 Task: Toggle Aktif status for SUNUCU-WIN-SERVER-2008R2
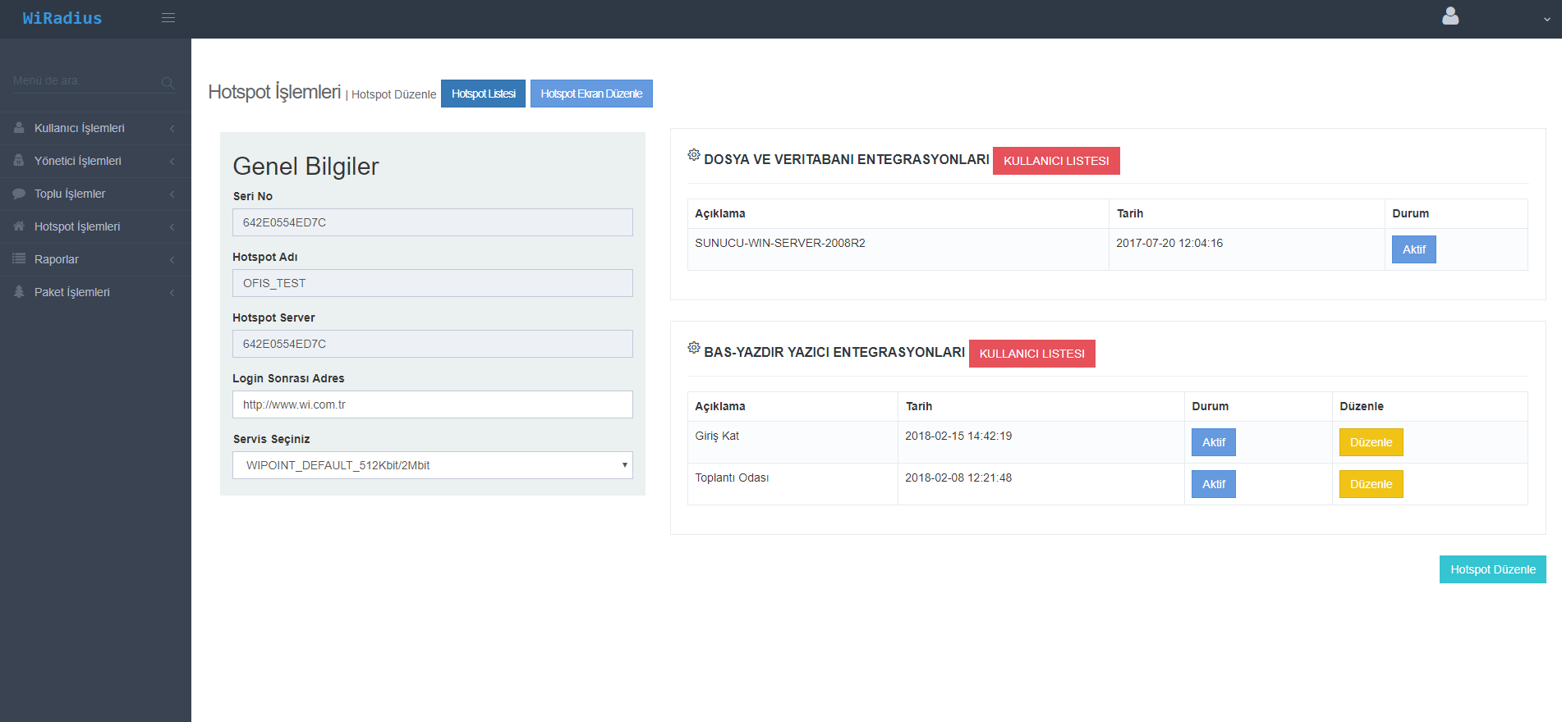tap(1413, 249)
